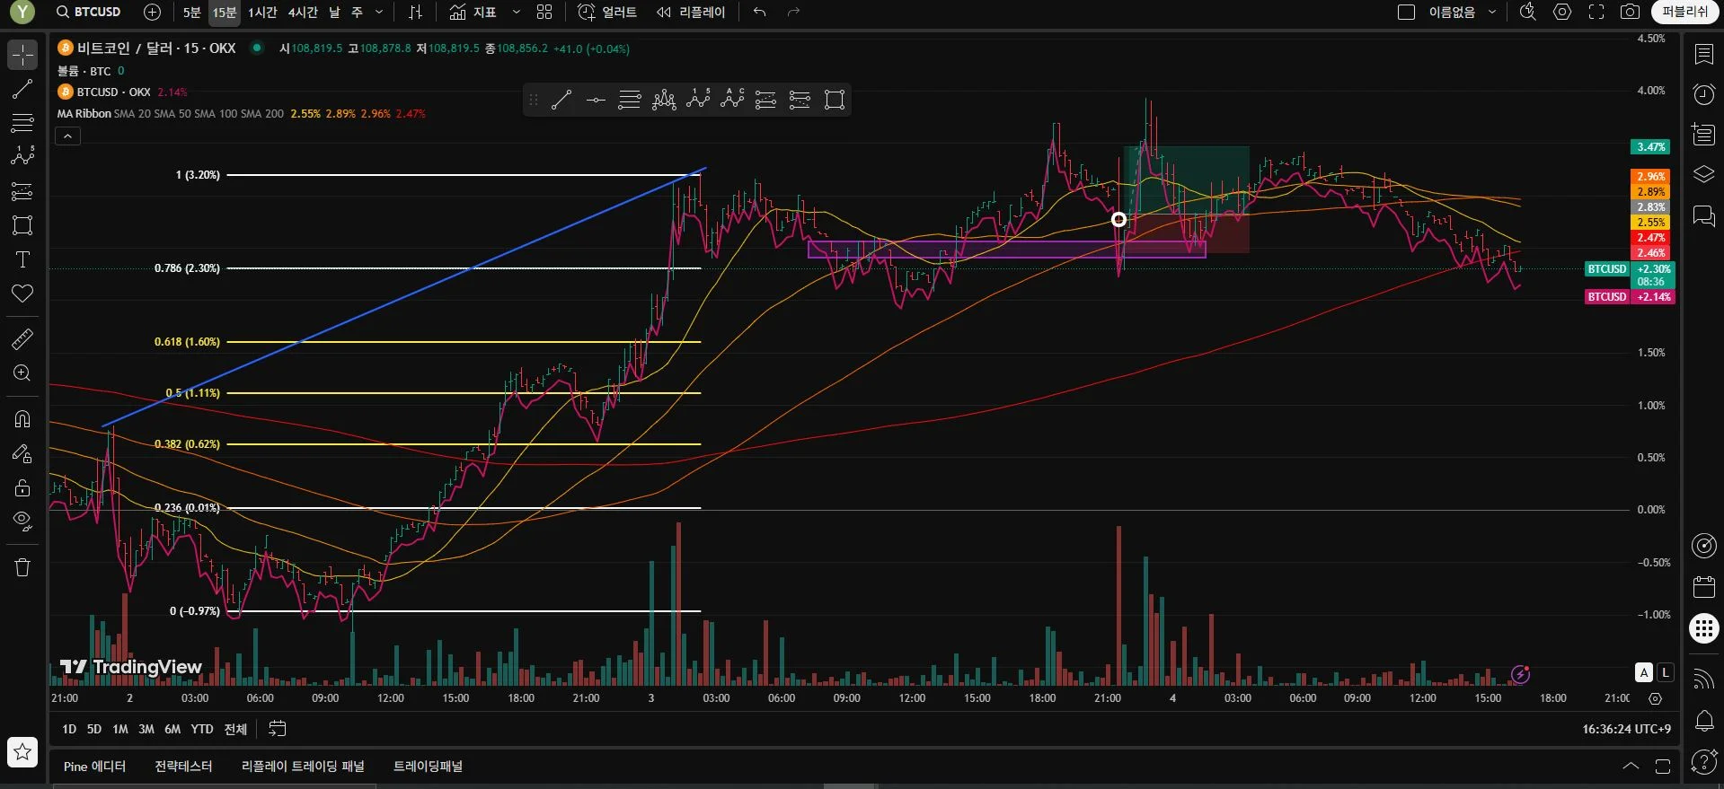The height and width of the screenshot is (789, 1724).
Task: Open the notifications bell
Action: [1703, 720]
